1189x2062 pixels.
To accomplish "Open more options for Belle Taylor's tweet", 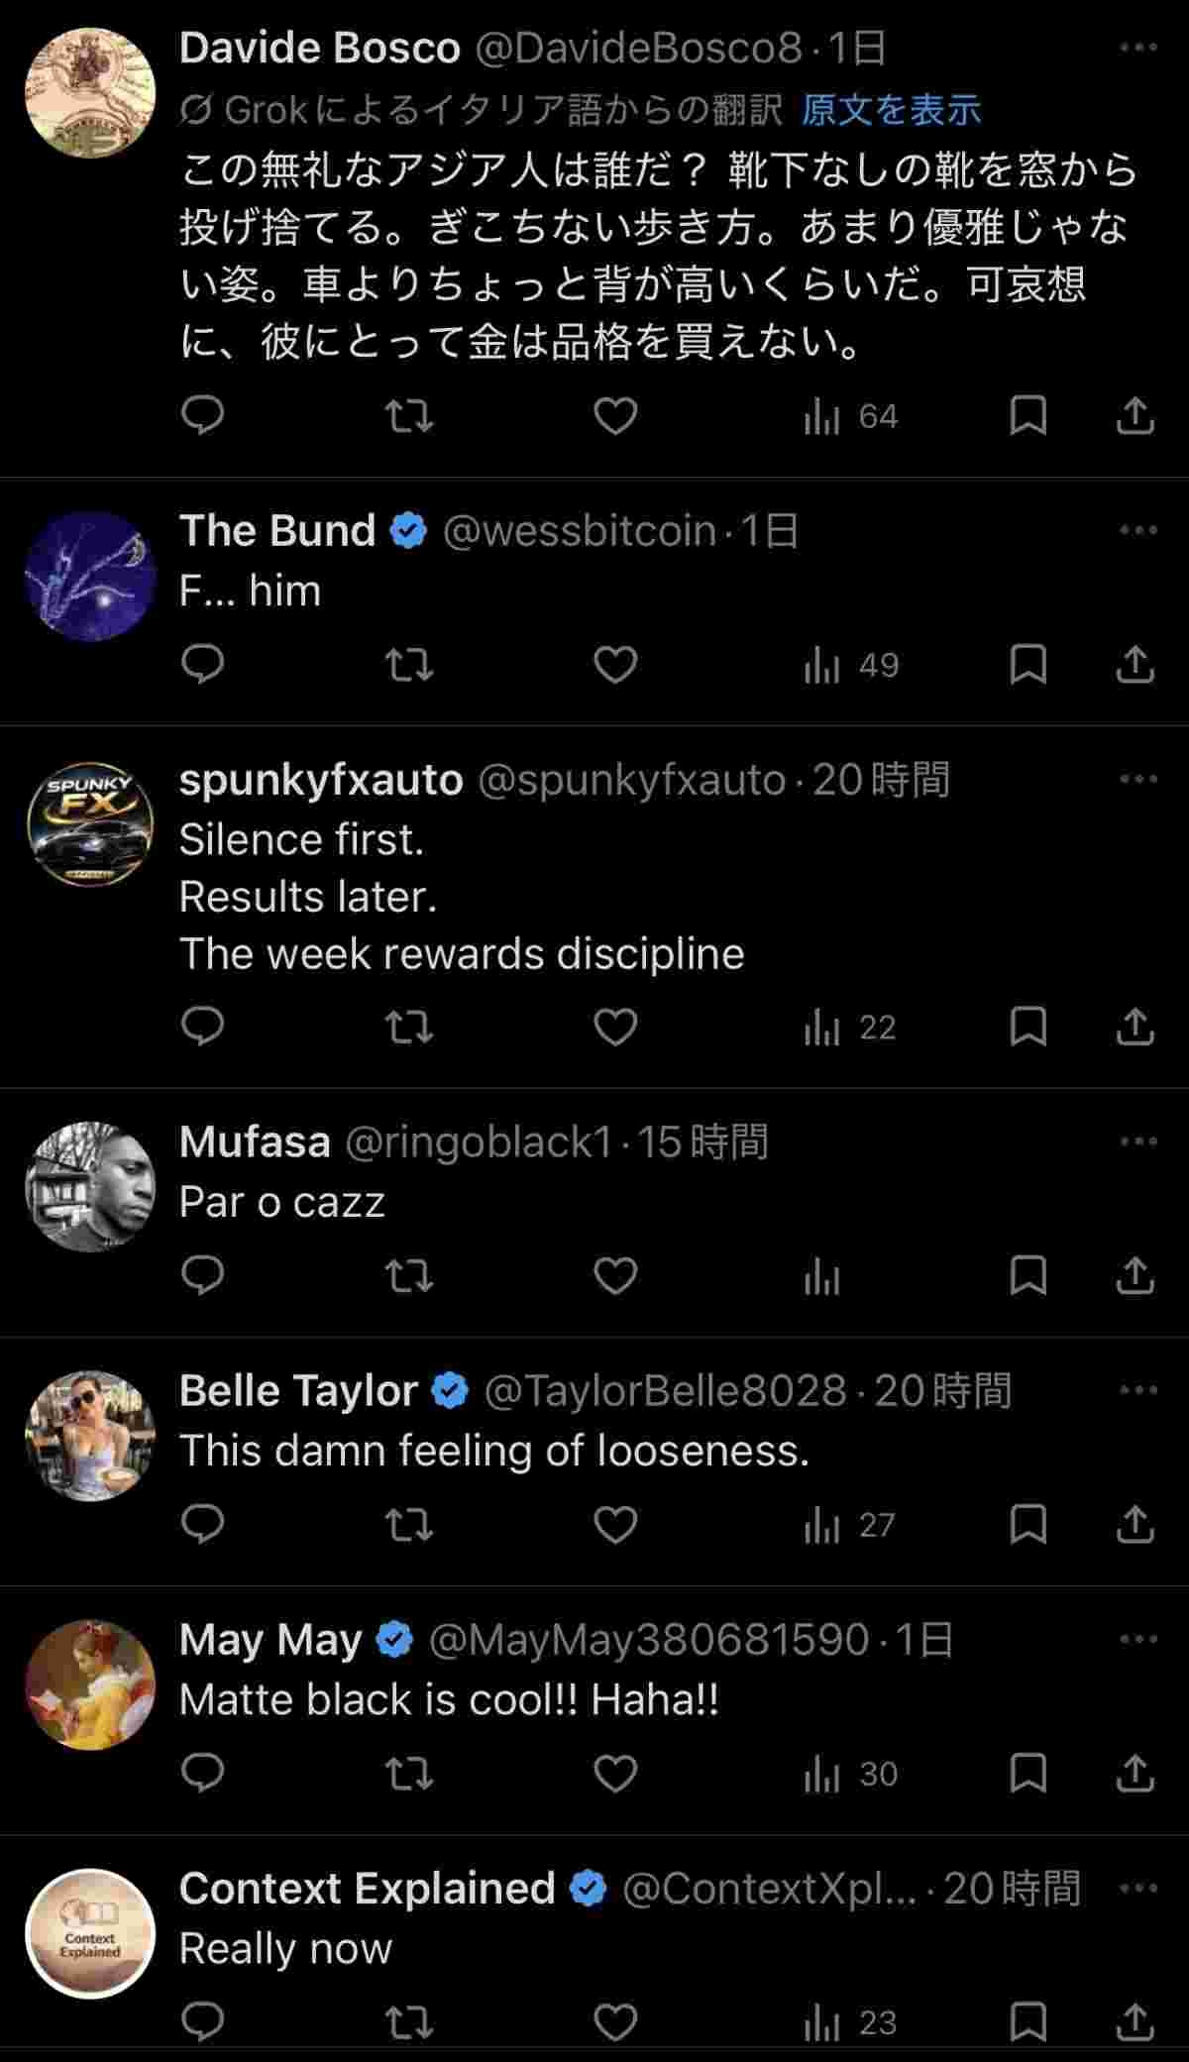I will point(1137,1390).
